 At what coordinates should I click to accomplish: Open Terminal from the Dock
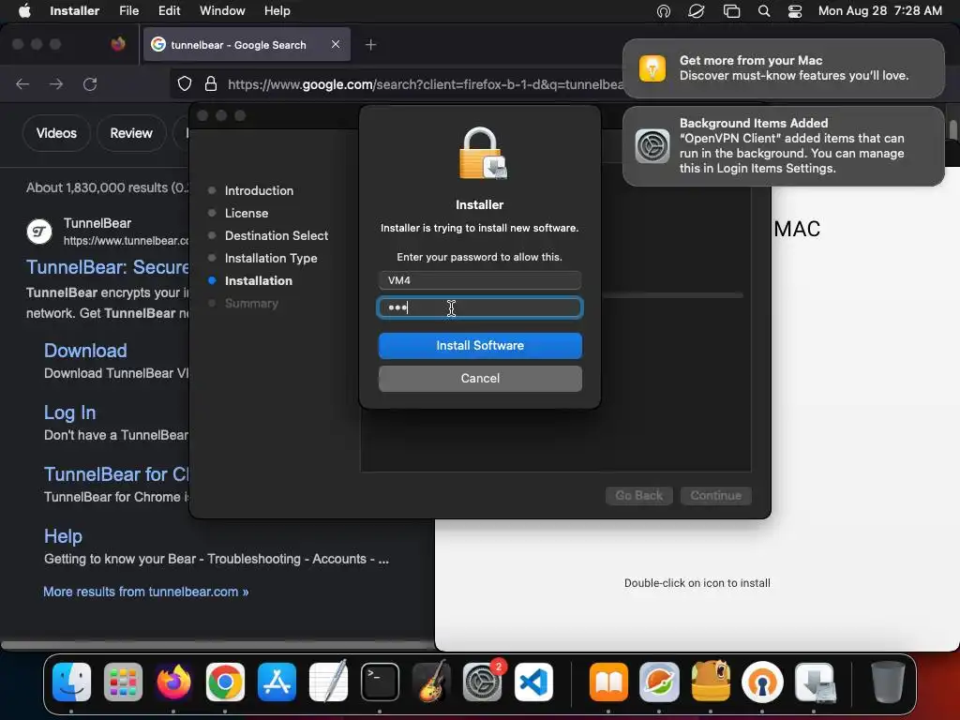pyautogui.click(x=380, y=682)
